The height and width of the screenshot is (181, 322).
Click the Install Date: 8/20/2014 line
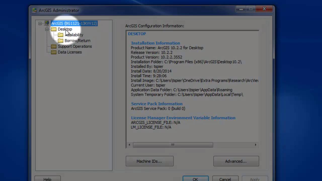(x=151, y=71)
